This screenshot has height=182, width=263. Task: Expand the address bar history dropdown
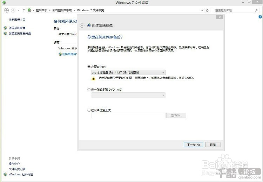[x=202, y=10]
